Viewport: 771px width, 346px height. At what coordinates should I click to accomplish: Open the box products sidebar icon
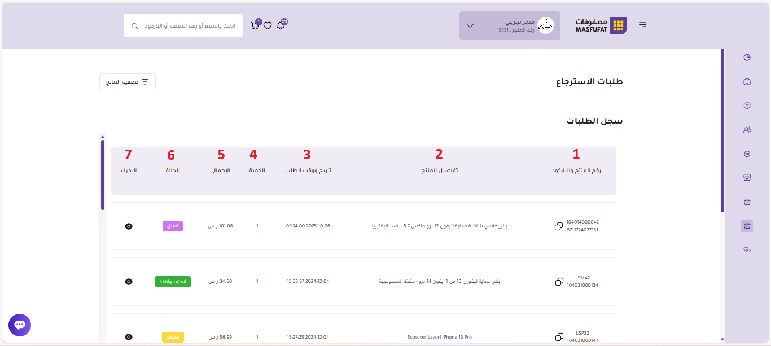(747, 106)
